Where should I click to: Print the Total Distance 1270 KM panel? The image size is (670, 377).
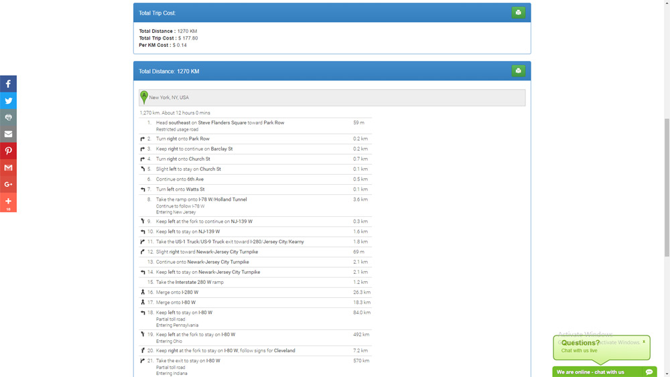coord(519,71)
